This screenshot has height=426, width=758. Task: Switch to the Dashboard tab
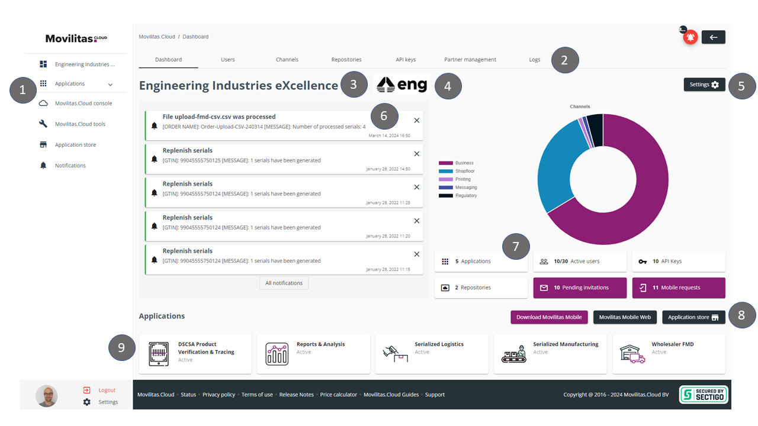tap(168, 59)
